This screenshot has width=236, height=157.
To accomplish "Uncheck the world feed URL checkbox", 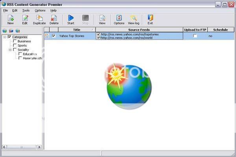I will click(x=98, y=38).
